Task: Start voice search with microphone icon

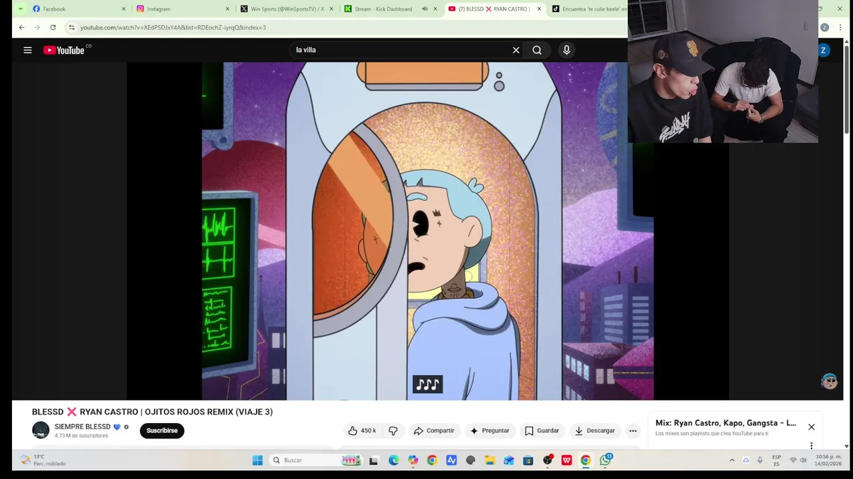Action: click(x=566, y=50)
